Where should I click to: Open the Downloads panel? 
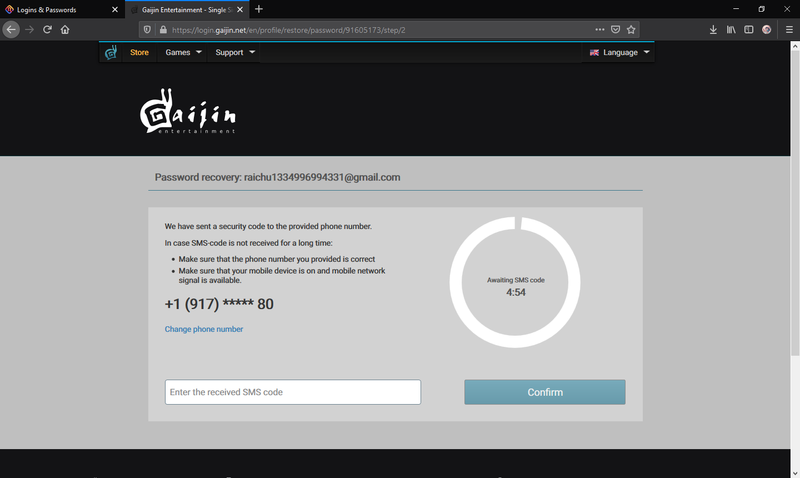[x=713, y=29]
